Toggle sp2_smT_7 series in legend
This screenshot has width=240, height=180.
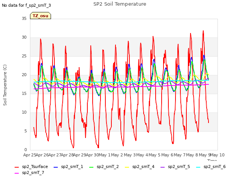click(29, 172)
